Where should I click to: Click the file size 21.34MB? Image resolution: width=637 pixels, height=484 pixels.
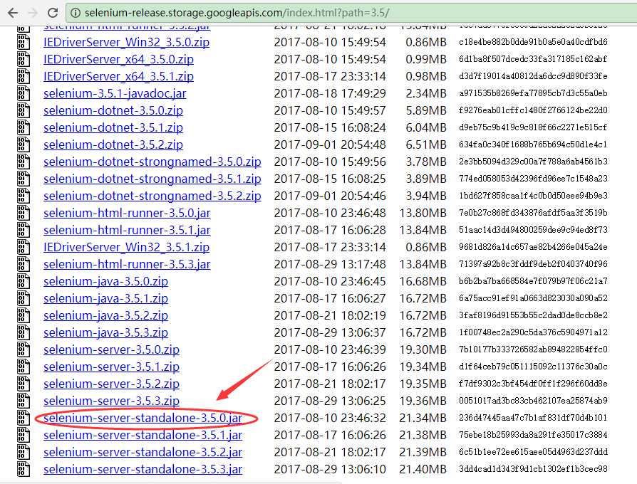(423, 418)
